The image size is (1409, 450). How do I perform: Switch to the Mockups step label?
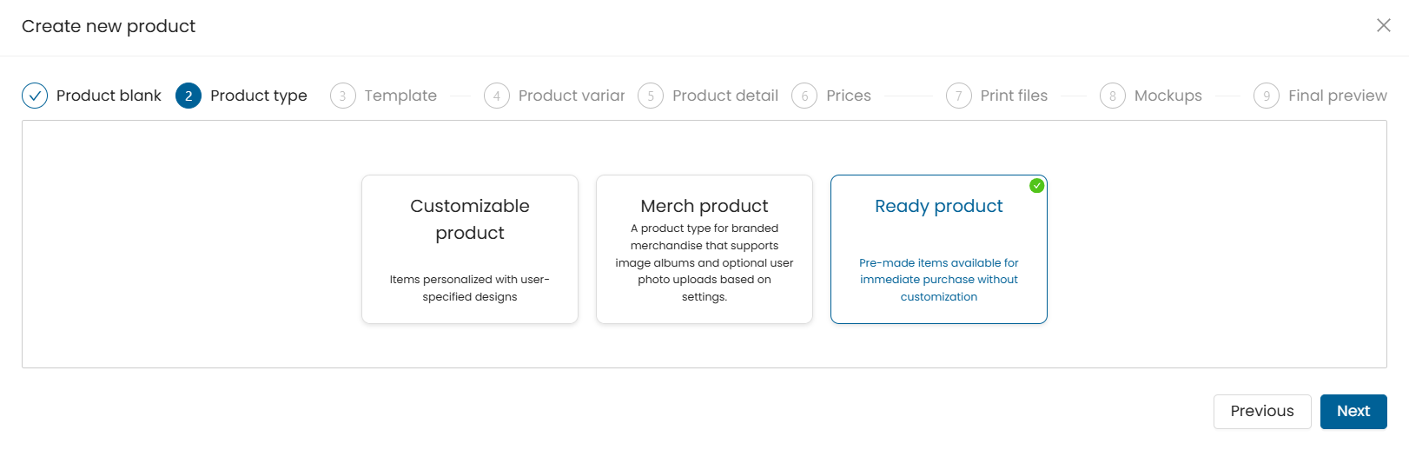click(x=1168, y=96)
